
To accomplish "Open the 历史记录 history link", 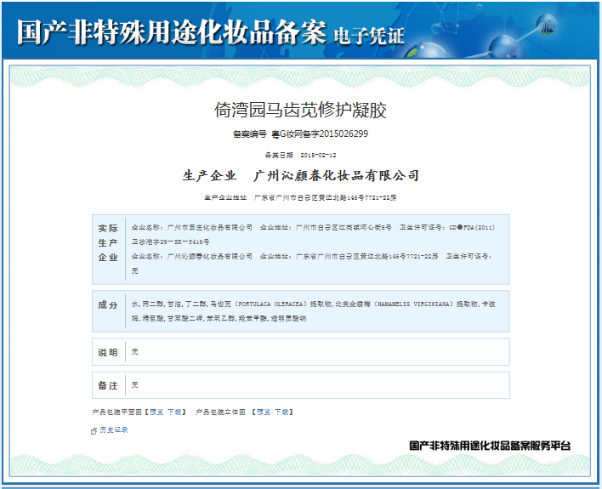I will click(x=114, y=430).
